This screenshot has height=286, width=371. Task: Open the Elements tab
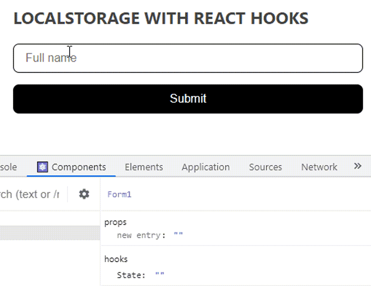(144, 167)
